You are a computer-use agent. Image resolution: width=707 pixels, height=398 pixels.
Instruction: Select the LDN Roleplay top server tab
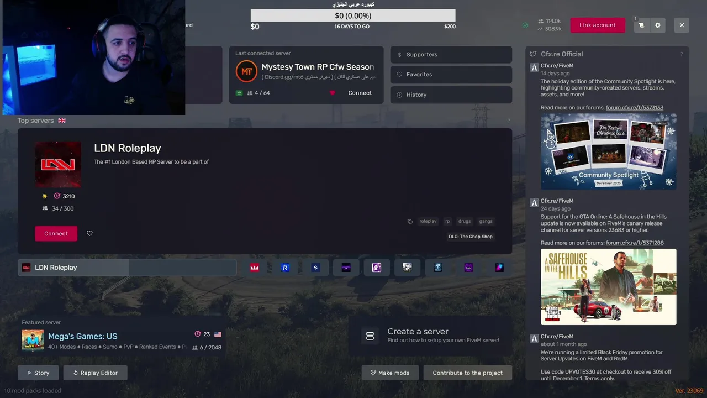tap(127, 268)
